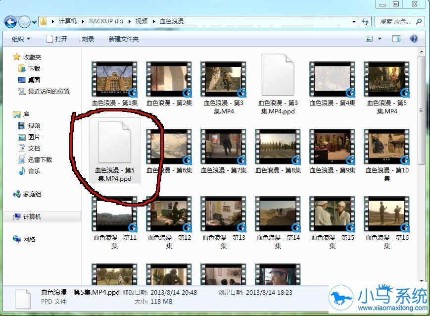Click 2013/8/14 18:23 creation date
The image size is (430, 316).
(x=269, y=293)
